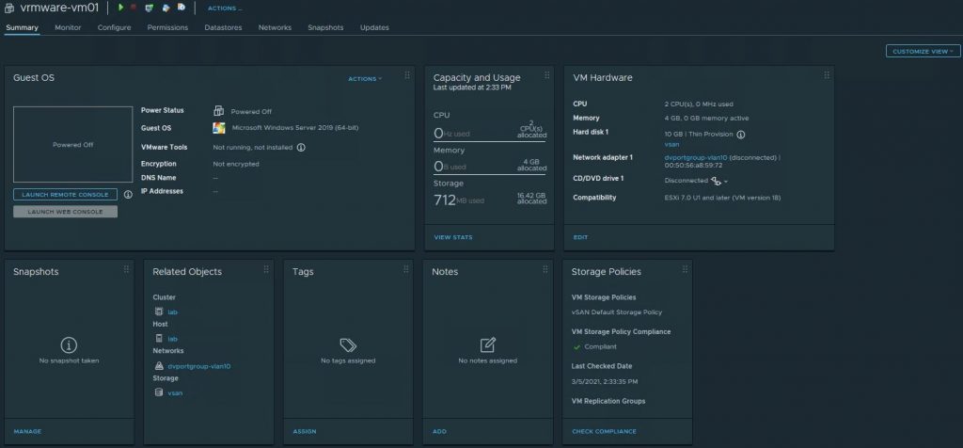Open dvportgroup-vlan10 in Related Objects
963x448 pixels.
199,366
